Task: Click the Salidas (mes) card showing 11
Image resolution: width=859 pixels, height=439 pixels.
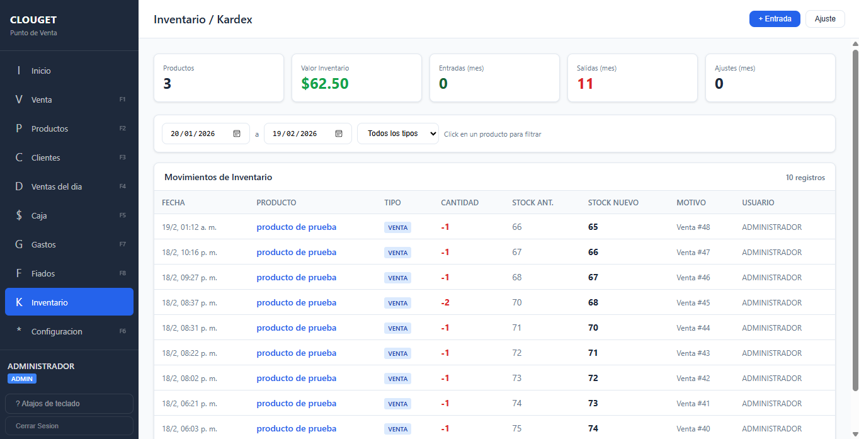Action: coord(632,77)
